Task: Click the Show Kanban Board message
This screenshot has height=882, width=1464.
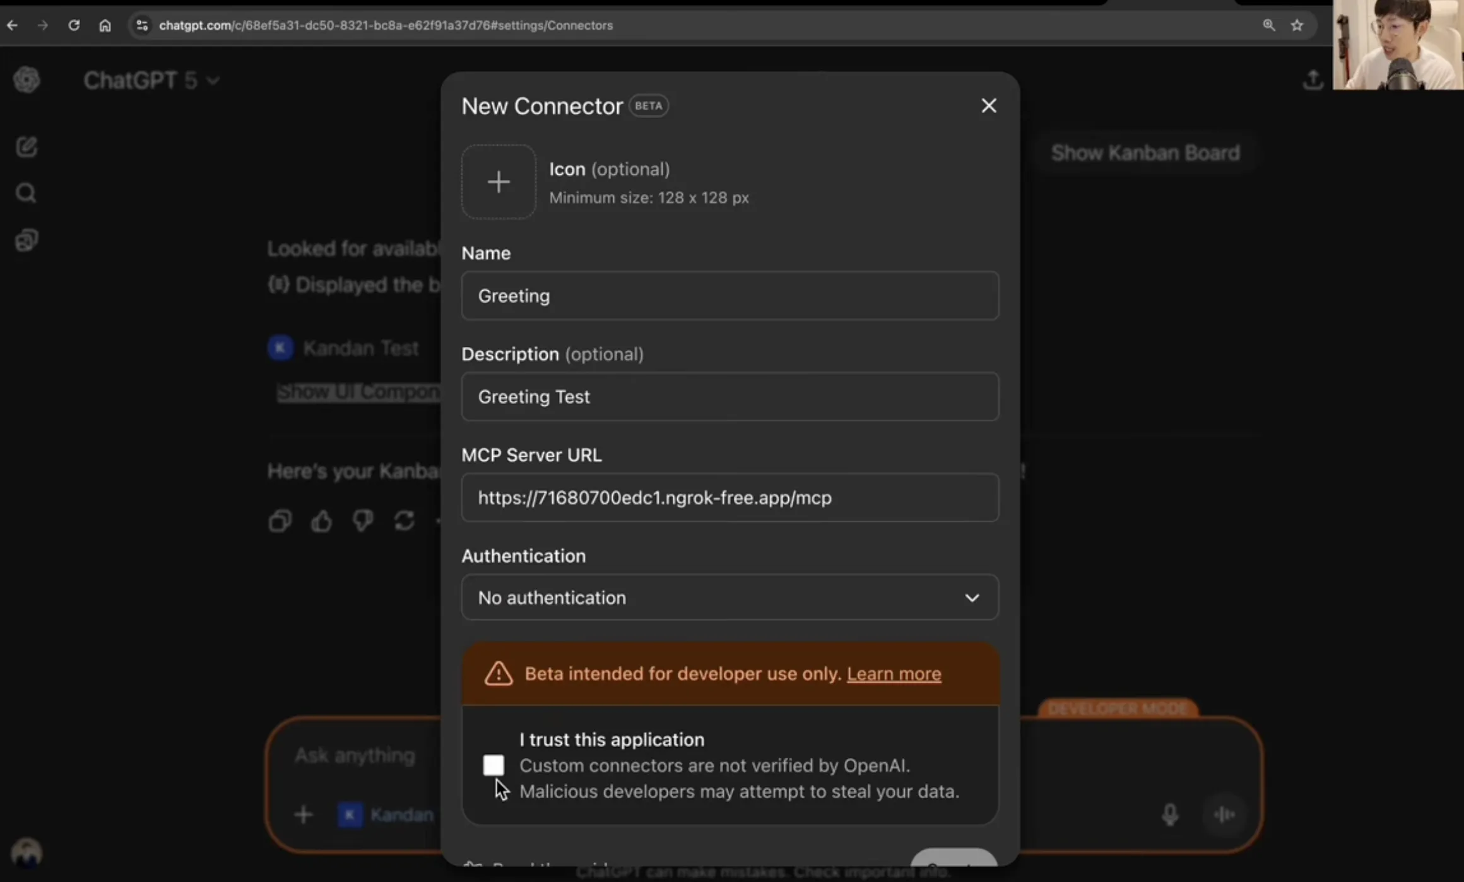Action: tap(1145, 153)
